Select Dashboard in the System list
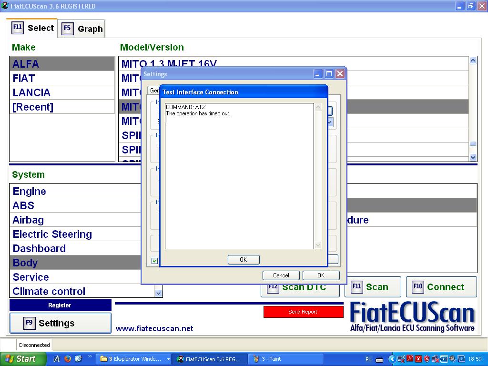 [x=75, y=248]
